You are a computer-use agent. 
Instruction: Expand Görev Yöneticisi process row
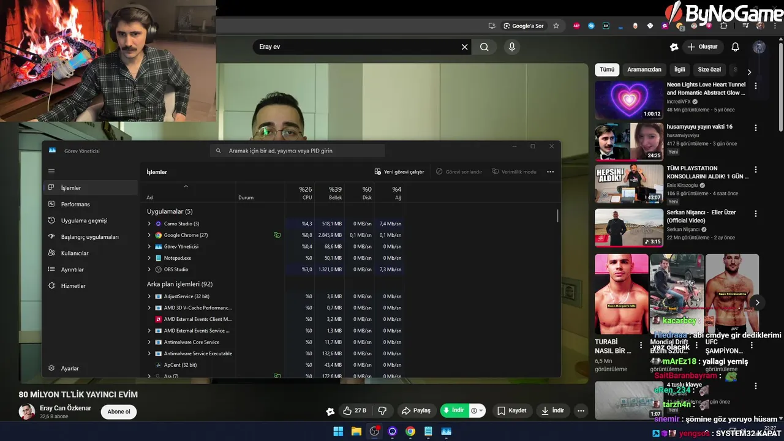(x=149, y=246)
